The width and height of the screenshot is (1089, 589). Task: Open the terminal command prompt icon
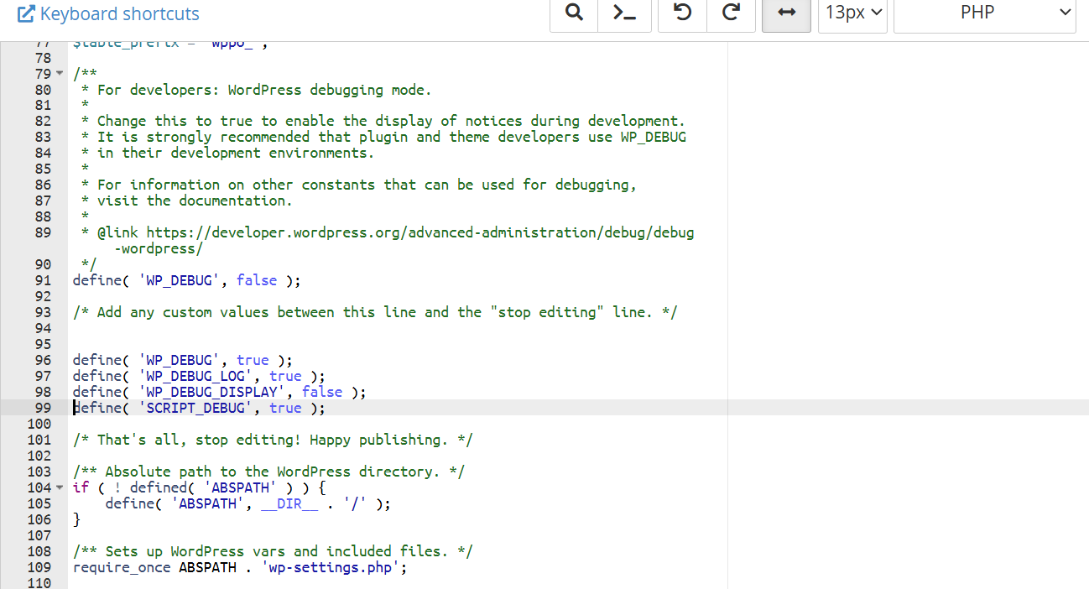pyautogui.click(x=625, y=13)
